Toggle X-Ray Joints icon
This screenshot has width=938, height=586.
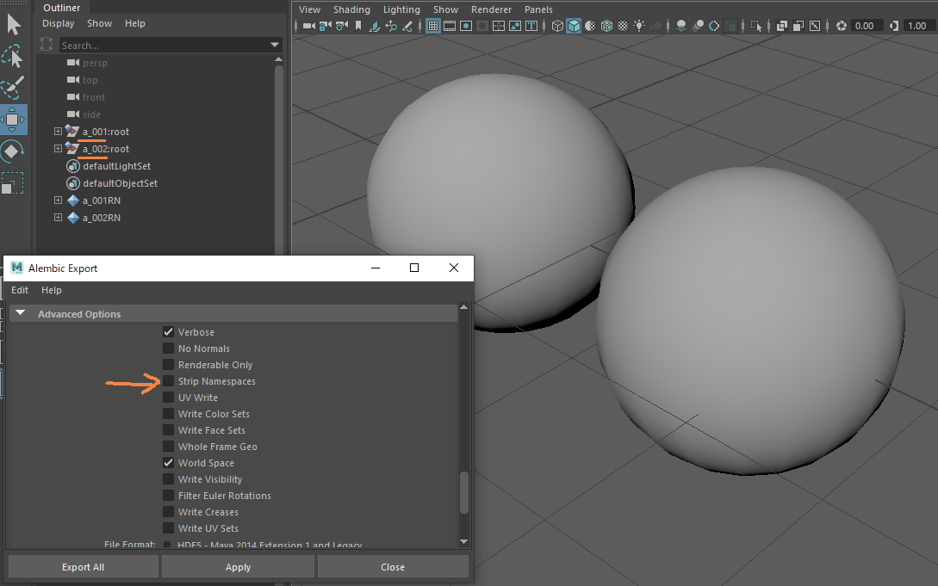tap(815, 26)
